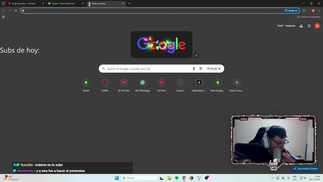
Task: Open the Windows Start menu
Action: pos(117,178)
